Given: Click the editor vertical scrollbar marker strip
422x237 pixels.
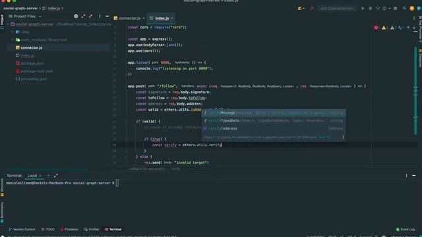Looking at the screenshot, I should [x=416, y=92].
